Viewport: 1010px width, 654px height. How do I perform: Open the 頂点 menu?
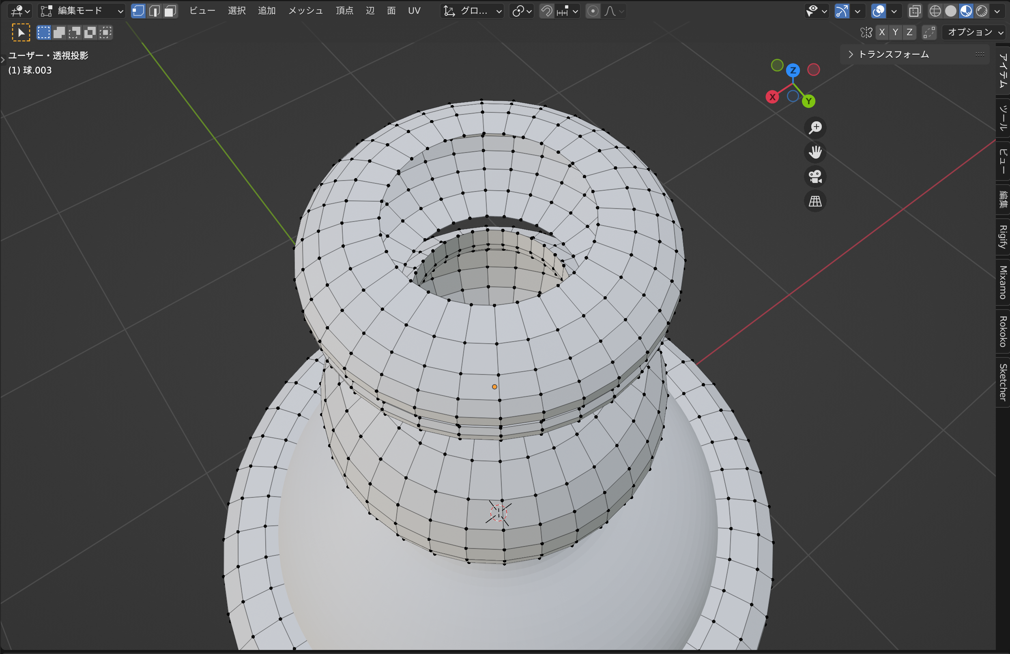[345, 11]
